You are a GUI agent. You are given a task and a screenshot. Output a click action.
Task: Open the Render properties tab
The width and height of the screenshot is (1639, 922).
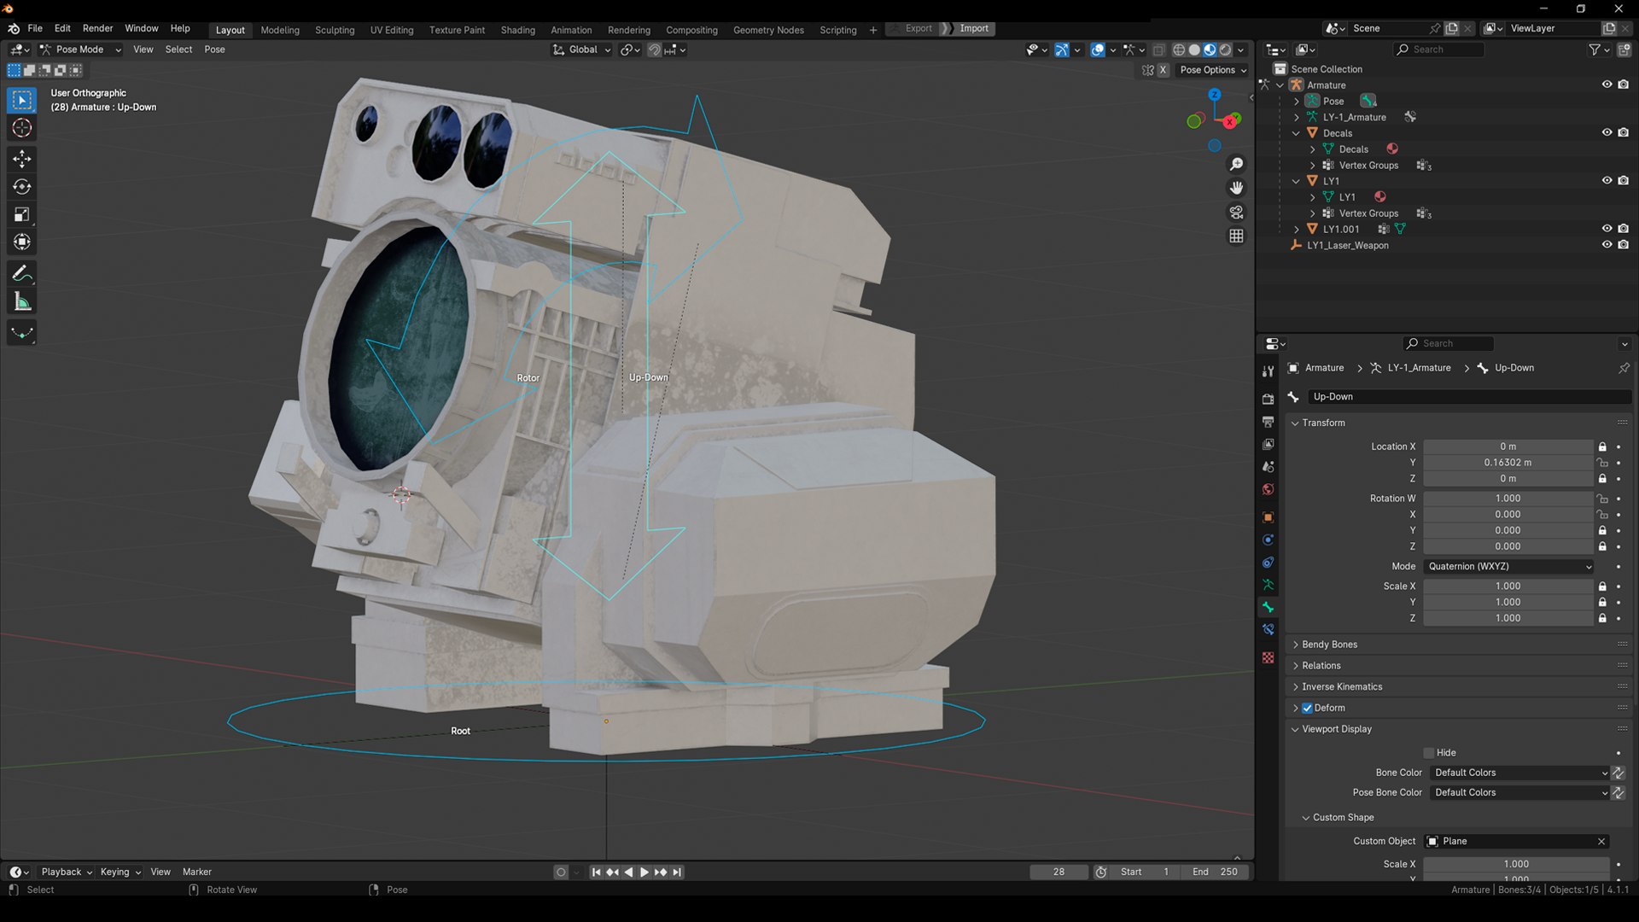tap(1269, 399)
